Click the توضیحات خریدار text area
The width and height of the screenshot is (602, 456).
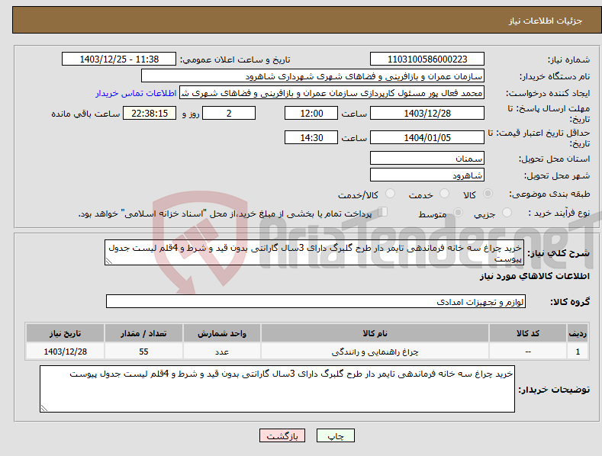277,389
